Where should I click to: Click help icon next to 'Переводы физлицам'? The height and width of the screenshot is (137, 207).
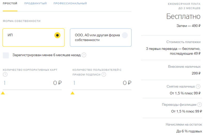click(199, 105)
